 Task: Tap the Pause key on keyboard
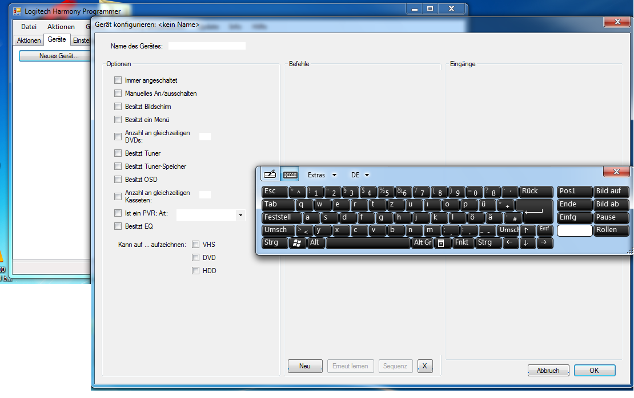click(x=611, y=217)
